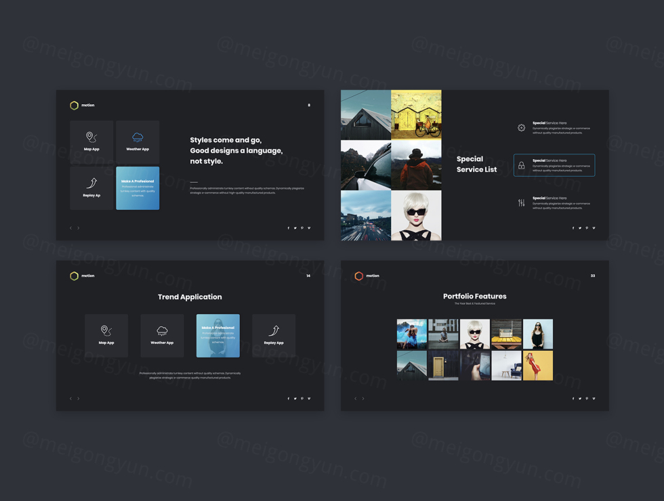Click the 'Special Service List' title
The height and width of the screenshot is (501, 664).
click(476, 164)
